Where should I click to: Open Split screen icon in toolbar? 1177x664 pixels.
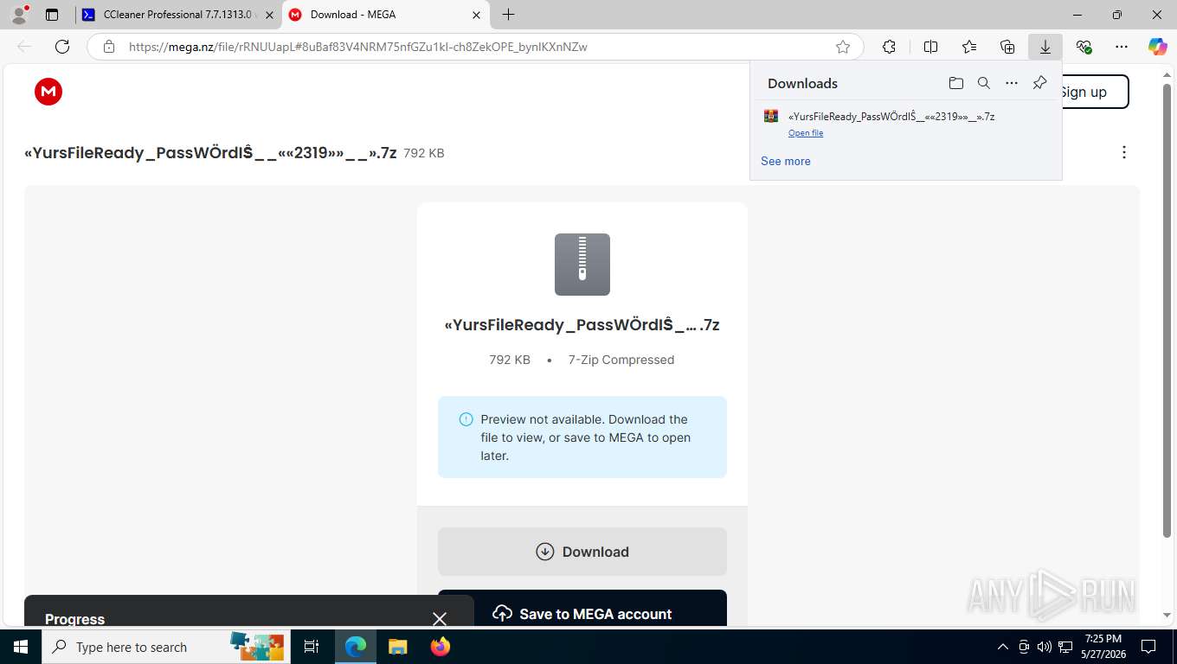coord(930,47)
